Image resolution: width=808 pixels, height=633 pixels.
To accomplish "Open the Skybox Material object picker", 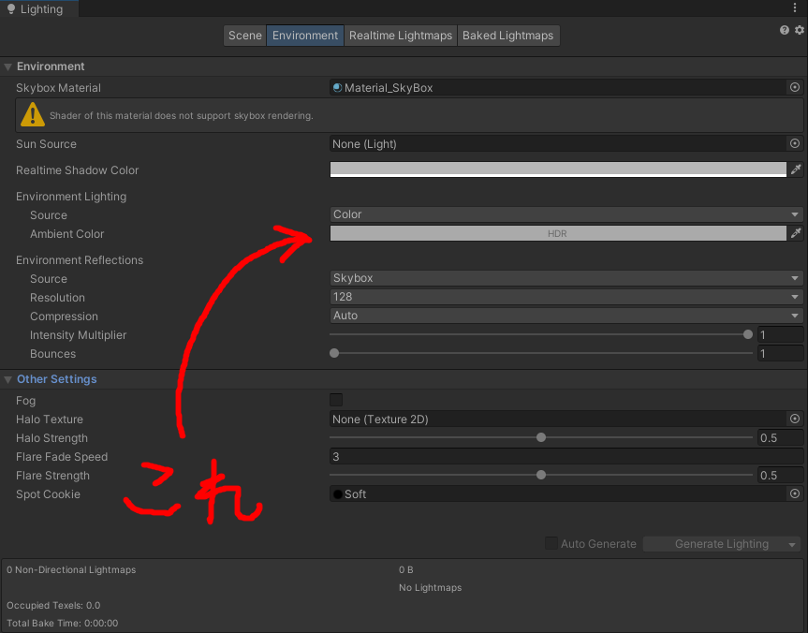I will point(794,87).
